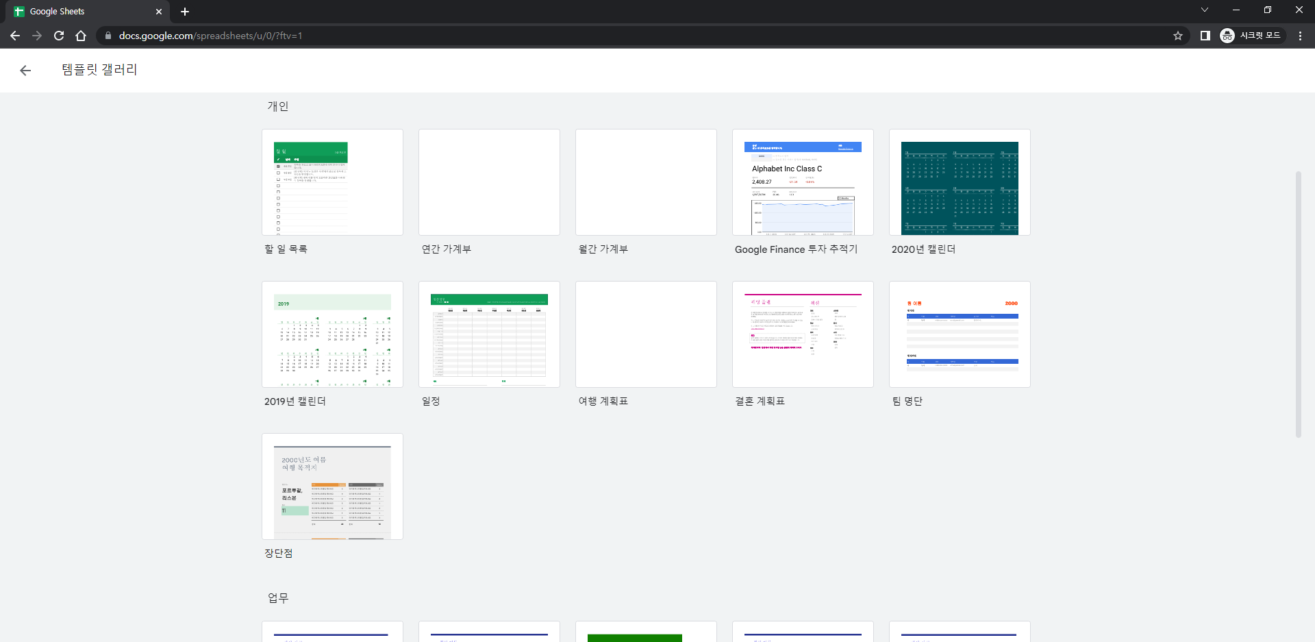Reload the page
The width and height of the screenshot is (1315, 642).
point(59,36)
